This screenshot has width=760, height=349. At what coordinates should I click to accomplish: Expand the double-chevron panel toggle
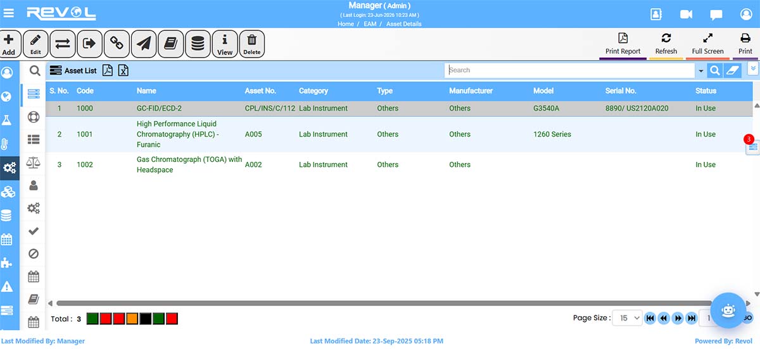(753, 68)
